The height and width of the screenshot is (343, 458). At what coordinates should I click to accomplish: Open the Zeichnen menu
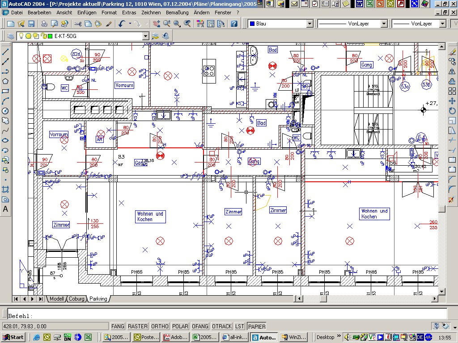[x=151, y=13]
